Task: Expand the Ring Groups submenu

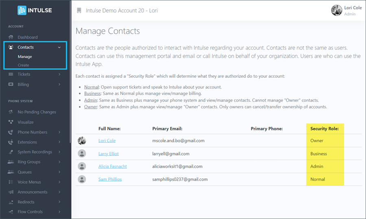Action: click(59, 162)
